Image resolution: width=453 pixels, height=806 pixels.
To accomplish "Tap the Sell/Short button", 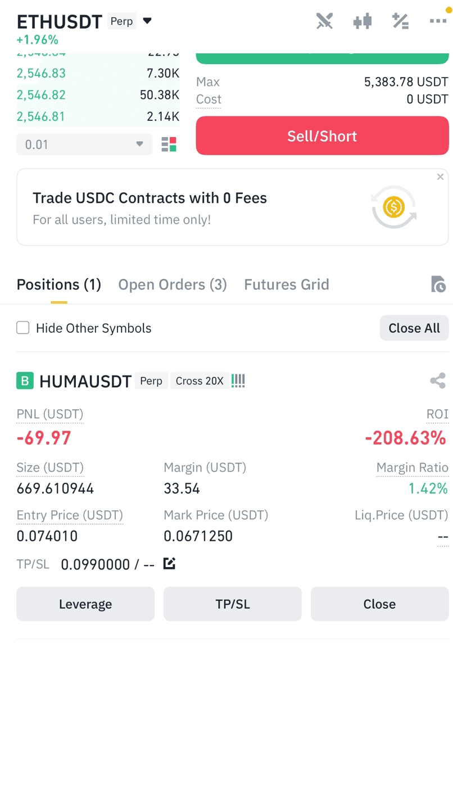I will pos(322,135).
